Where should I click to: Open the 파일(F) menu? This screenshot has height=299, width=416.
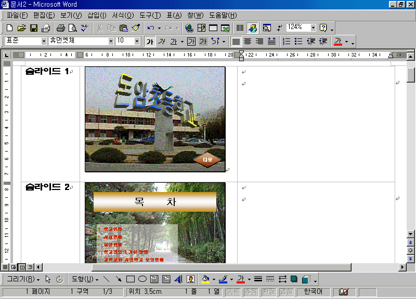click(17, 16)
